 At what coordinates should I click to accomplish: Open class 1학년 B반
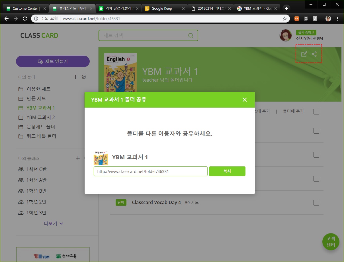pyautogui.click(x=36, y=191)
